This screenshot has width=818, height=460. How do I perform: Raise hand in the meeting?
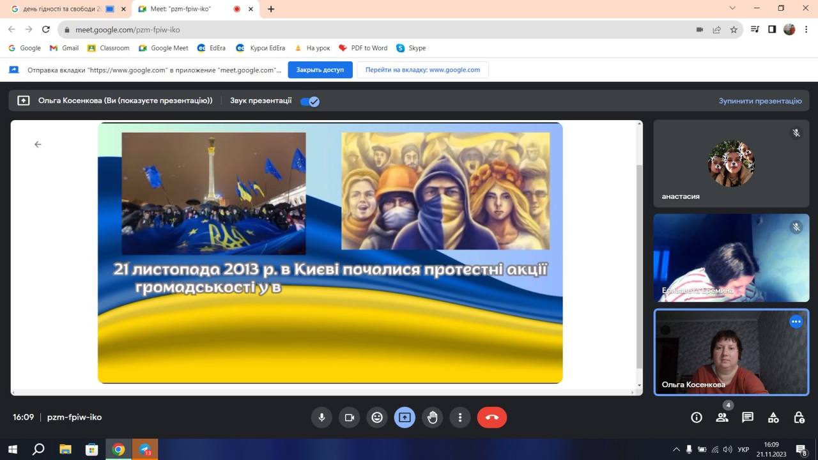(x=433, y=417)
